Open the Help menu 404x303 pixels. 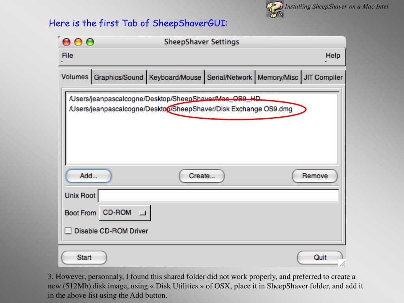click(x=333, y=56)
